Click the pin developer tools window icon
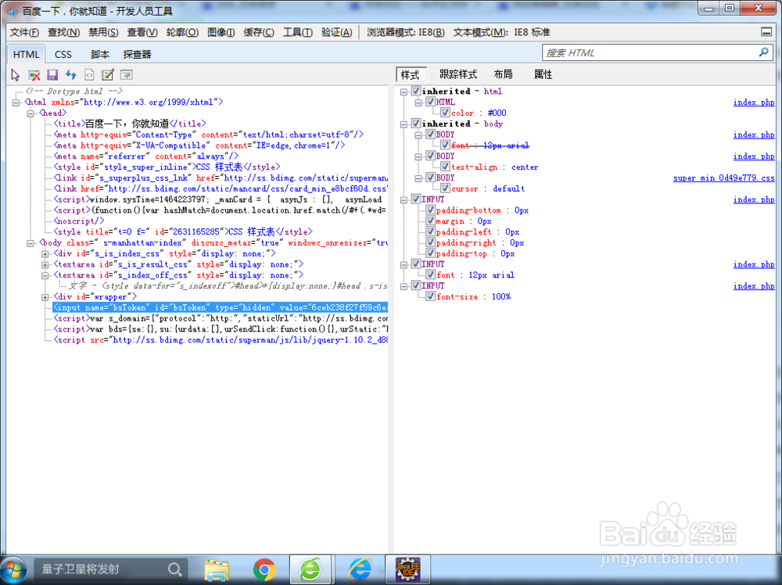Viewport: 782px width, 585px height. point(766,32)
